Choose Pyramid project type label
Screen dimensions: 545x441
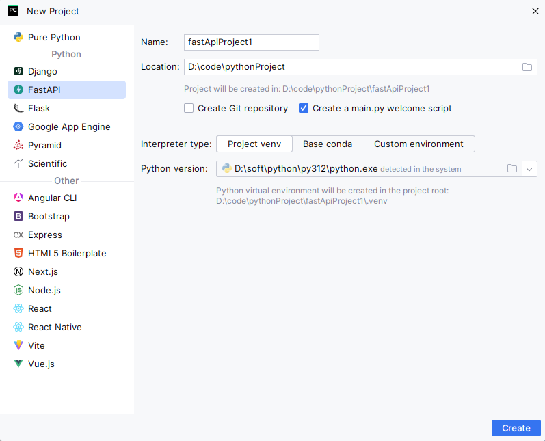[x=44, y=145]
